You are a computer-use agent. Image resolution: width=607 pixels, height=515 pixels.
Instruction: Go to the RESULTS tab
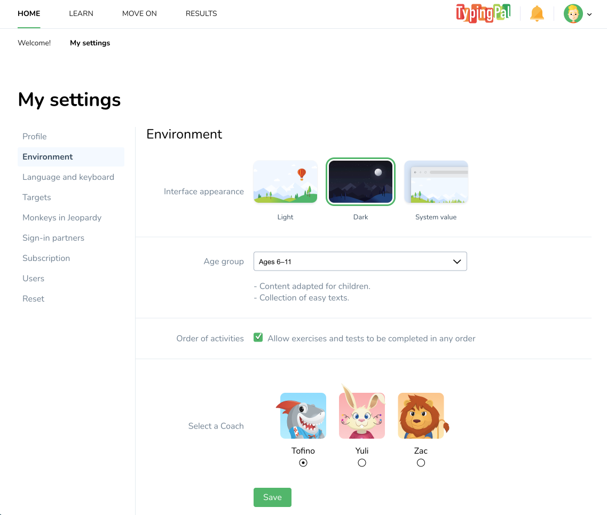click(201, 13)
